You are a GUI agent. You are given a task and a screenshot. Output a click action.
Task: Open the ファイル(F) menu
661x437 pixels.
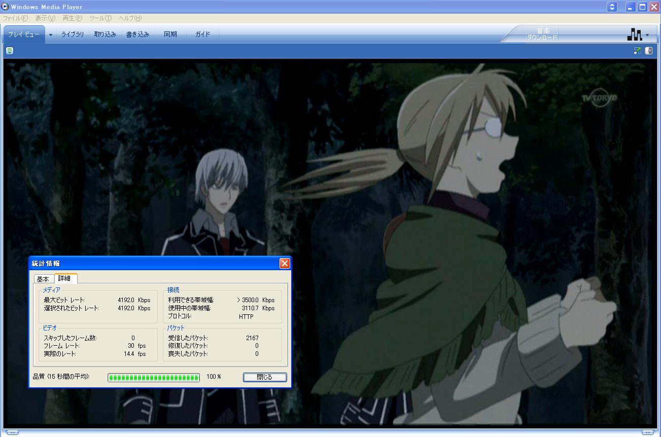click(16, 18)
